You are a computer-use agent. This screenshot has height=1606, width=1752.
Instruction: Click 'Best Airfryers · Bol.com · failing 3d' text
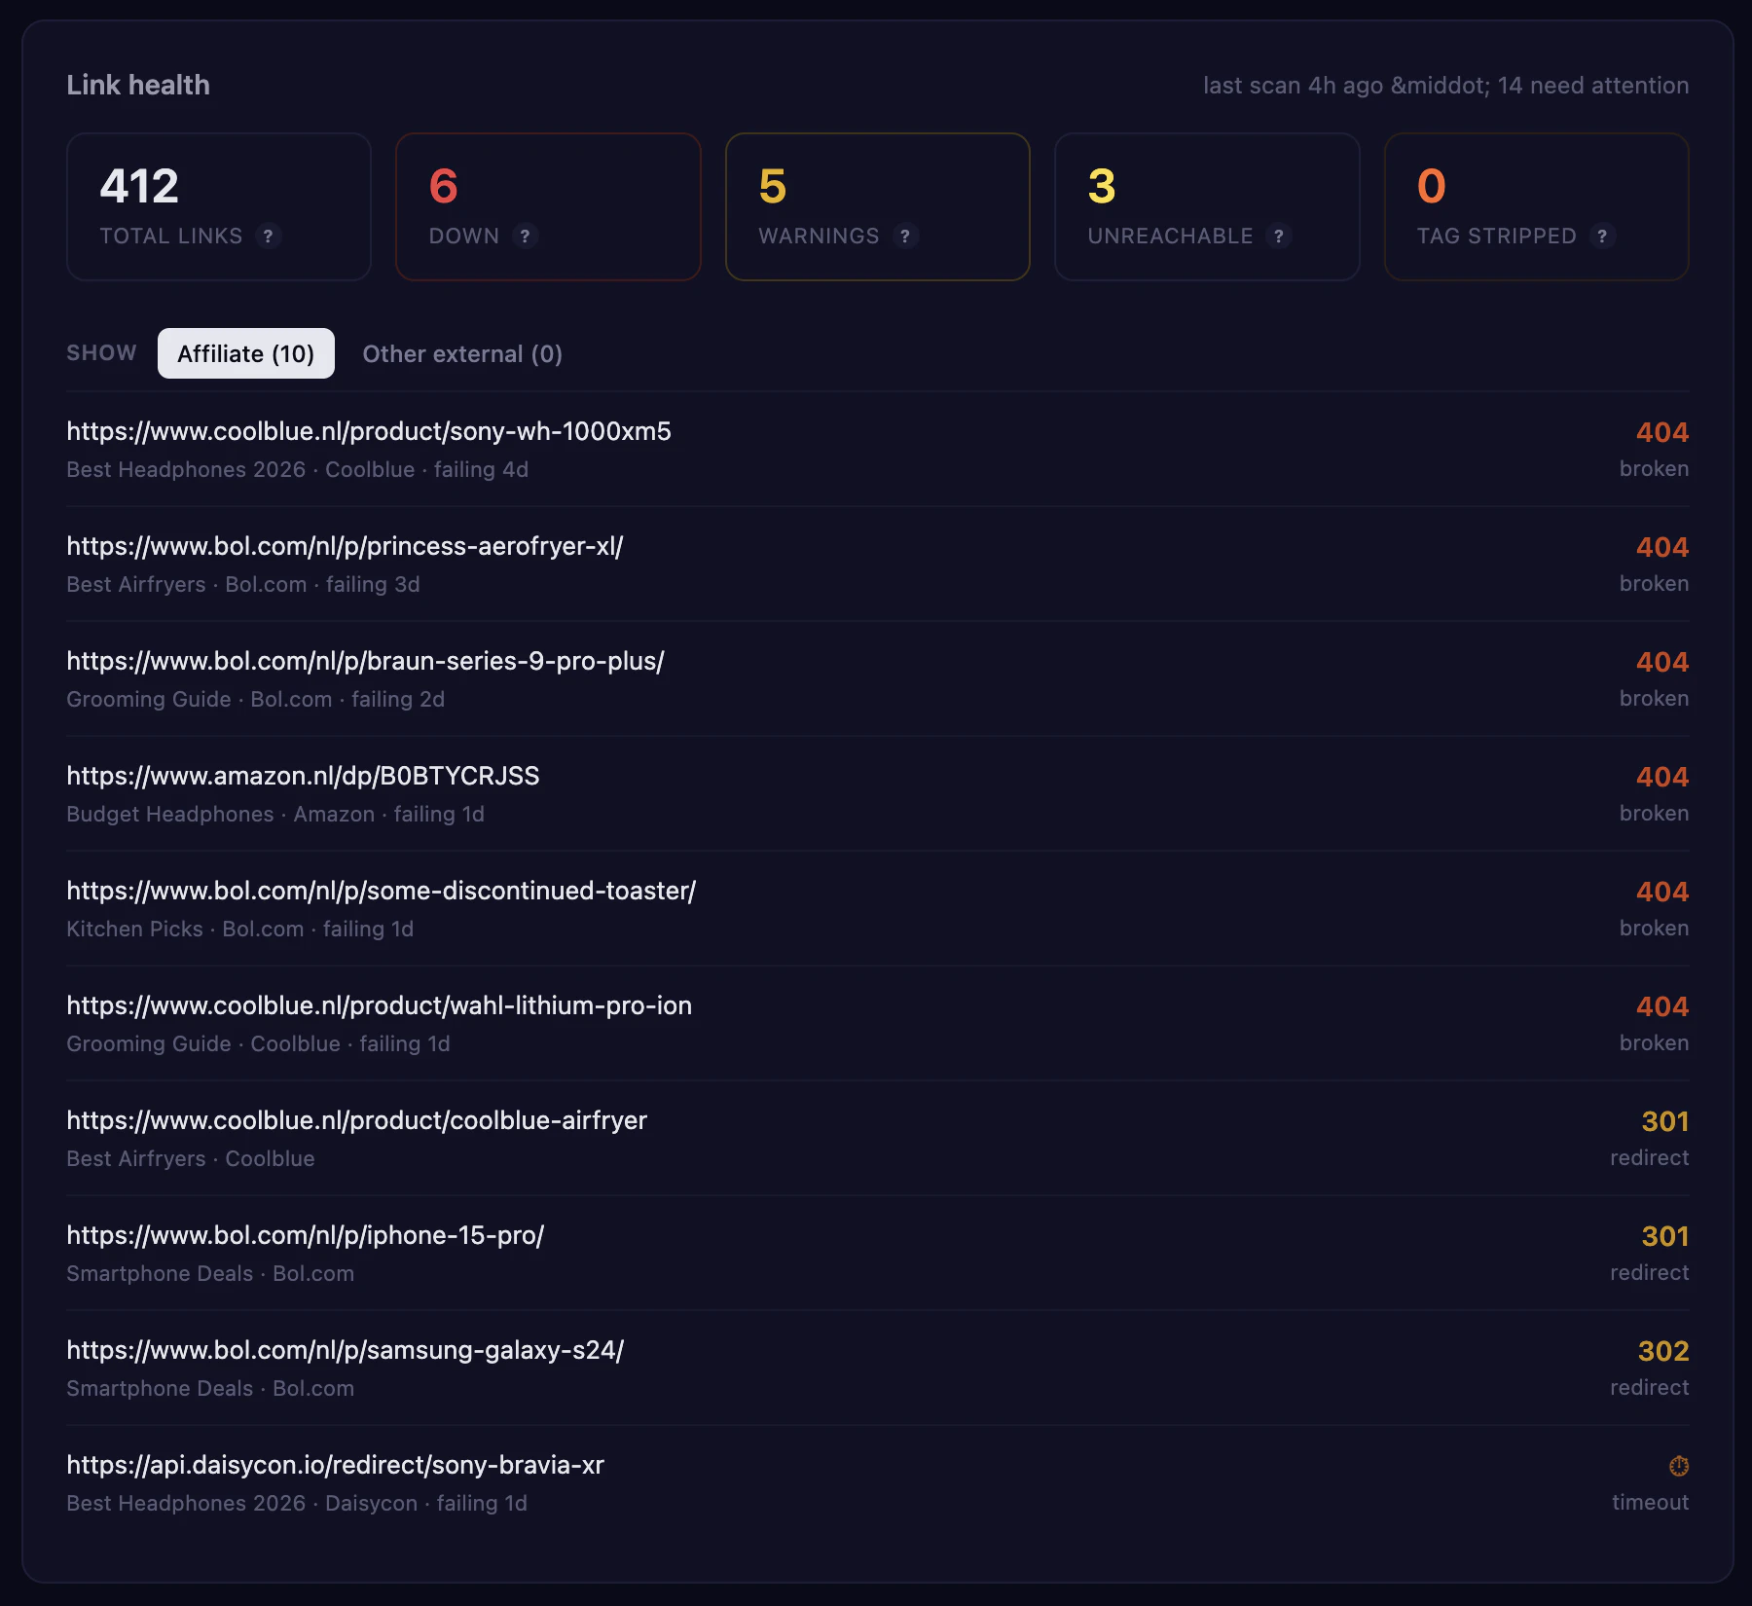243,584
